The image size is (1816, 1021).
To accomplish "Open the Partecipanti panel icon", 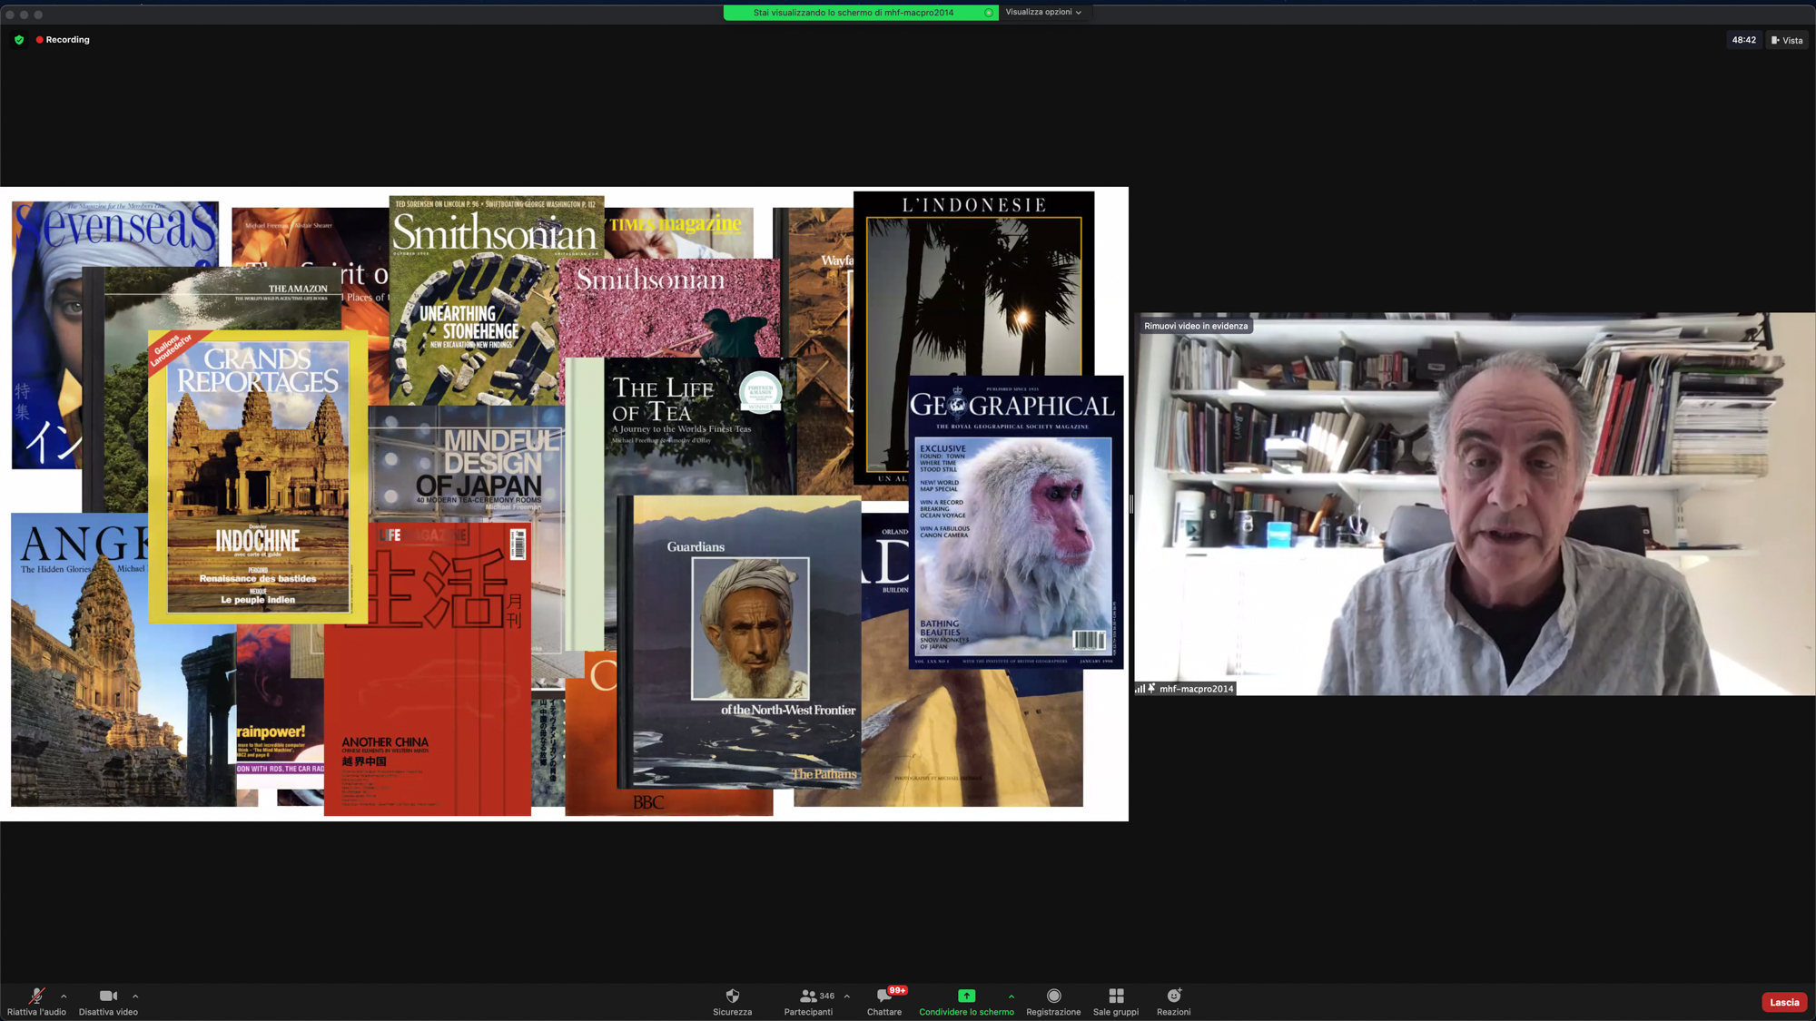I will coord(807,996).
